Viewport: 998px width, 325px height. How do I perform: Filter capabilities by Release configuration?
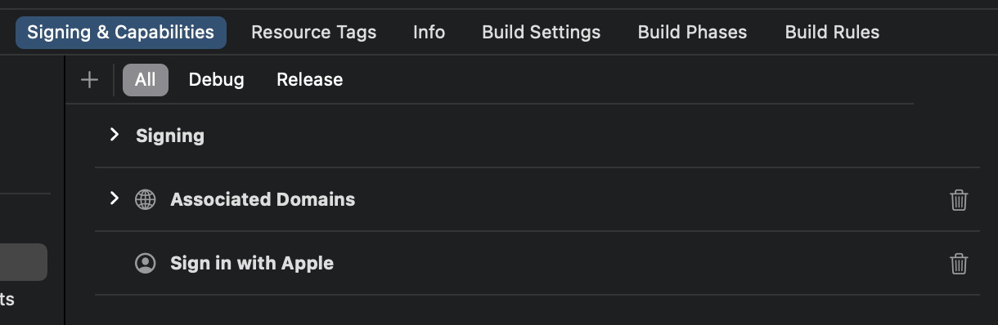(x=309, y=80)
